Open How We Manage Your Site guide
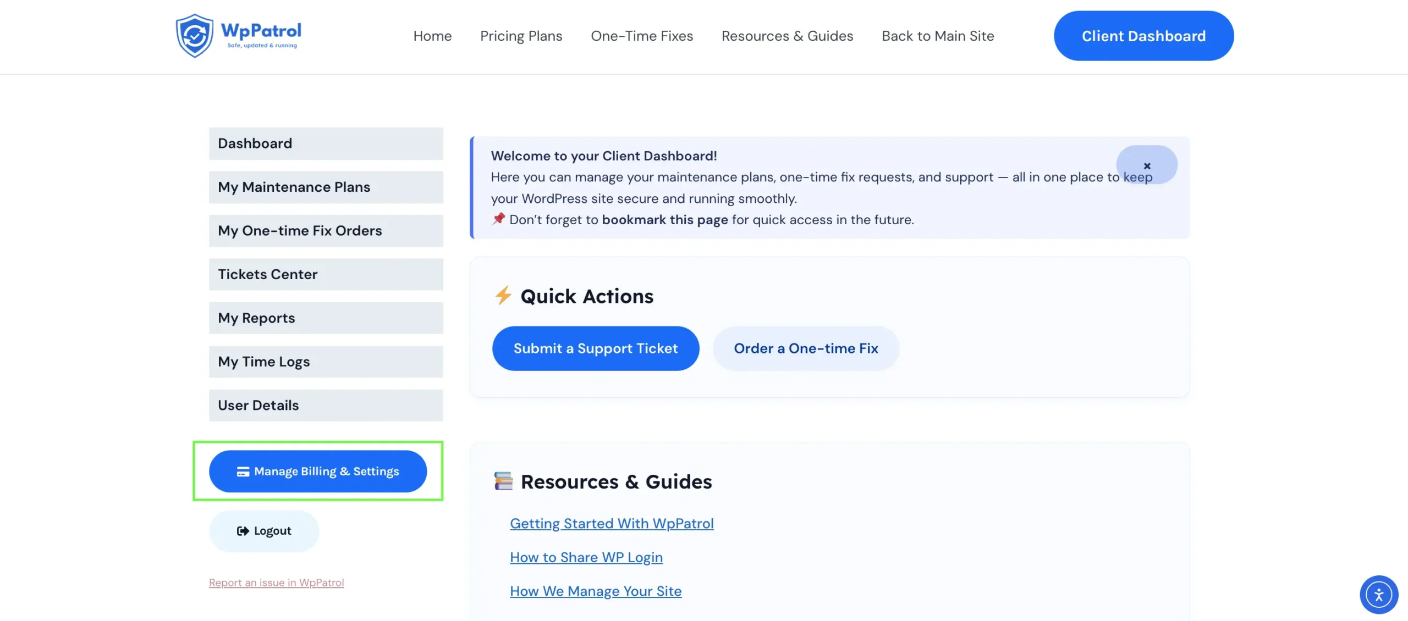Viewport: 1408px width, 621px height. 596,591
